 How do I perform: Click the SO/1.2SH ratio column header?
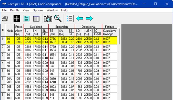pyautogui.click(x=97, y=32)
